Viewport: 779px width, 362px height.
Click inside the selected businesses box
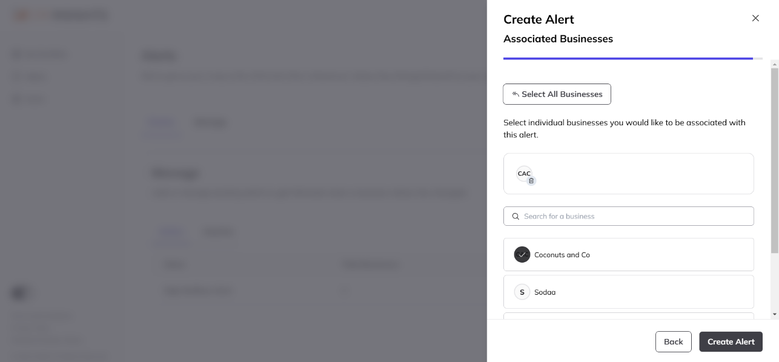629,174
